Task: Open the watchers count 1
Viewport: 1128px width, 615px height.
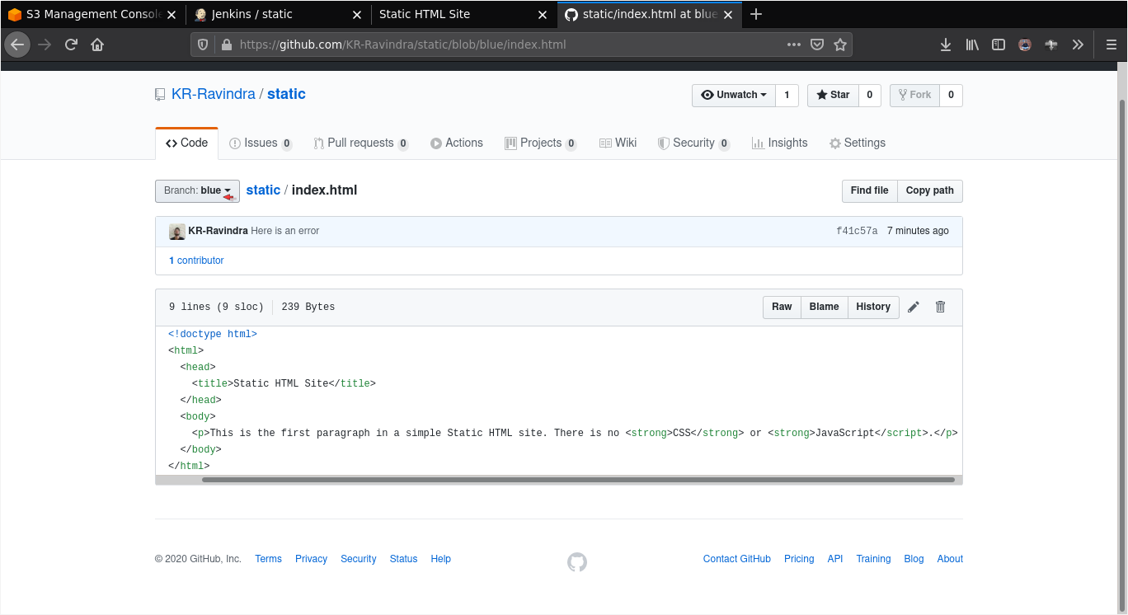Action: [787, 95]
